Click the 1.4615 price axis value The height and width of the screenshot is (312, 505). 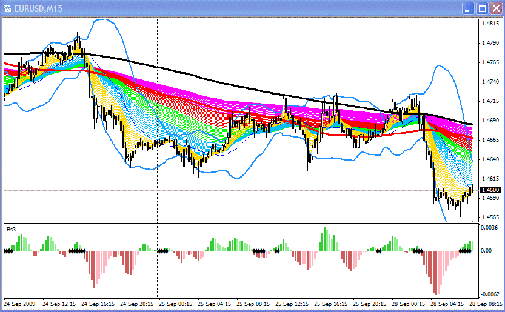point(490,179)
